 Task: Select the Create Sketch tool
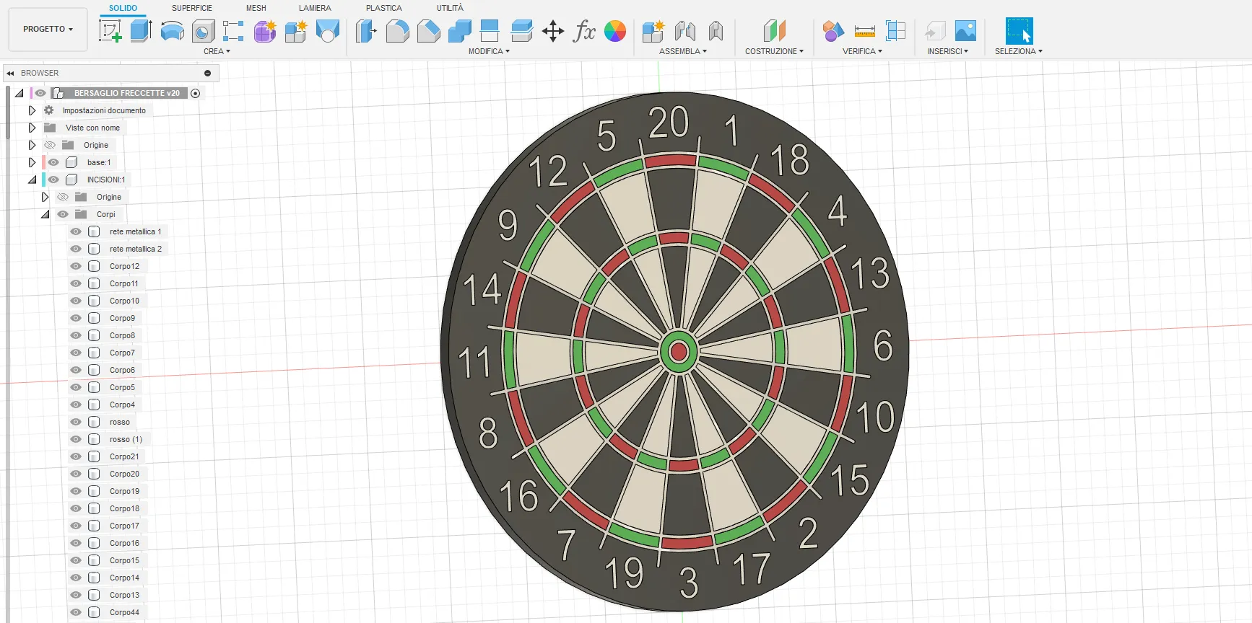tap(110, 31)
